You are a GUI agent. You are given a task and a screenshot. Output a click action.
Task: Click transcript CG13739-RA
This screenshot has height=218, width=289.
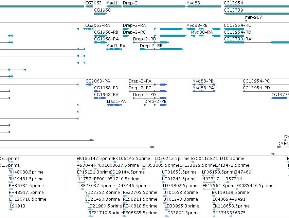tap(238, 39)
